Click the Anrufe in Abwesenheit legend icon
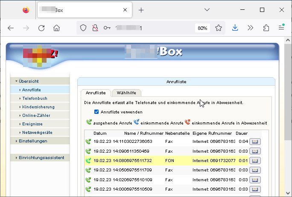Screen dimensions: 292x197 pos(187,122)
